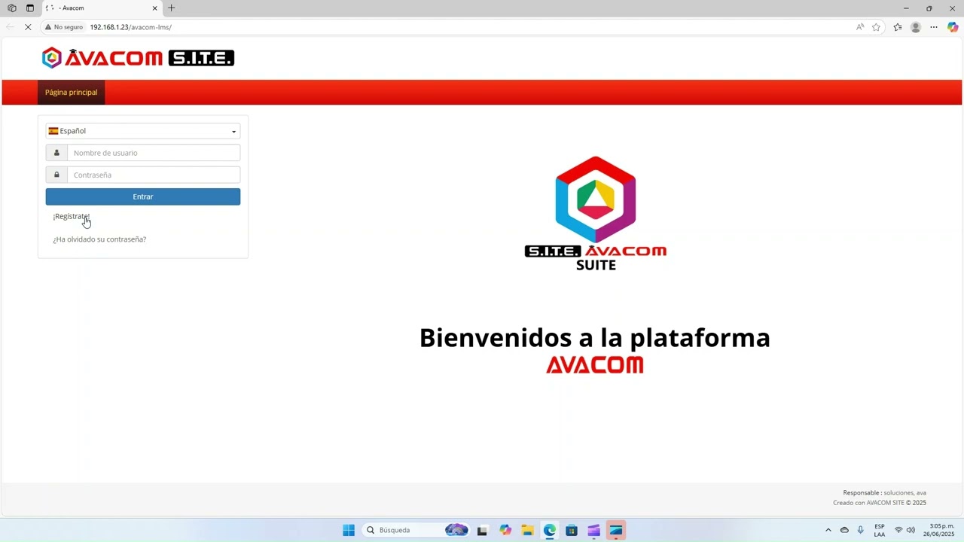Screen dimensions: 964x542
Task: Open the ¡Registrate! link
Action: (72, 216)
